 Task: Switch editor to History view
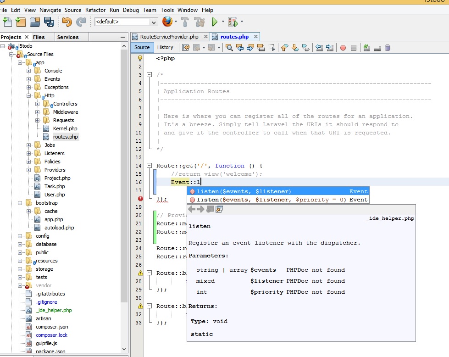coord(165,47)
